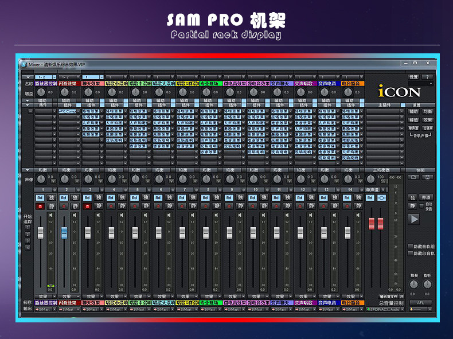
Task: Open the 设置 settings button
Action: [x=413, y=77]
